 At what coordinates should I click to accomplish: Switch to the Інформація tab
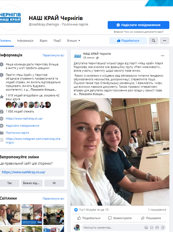click(x=25, y=41)
